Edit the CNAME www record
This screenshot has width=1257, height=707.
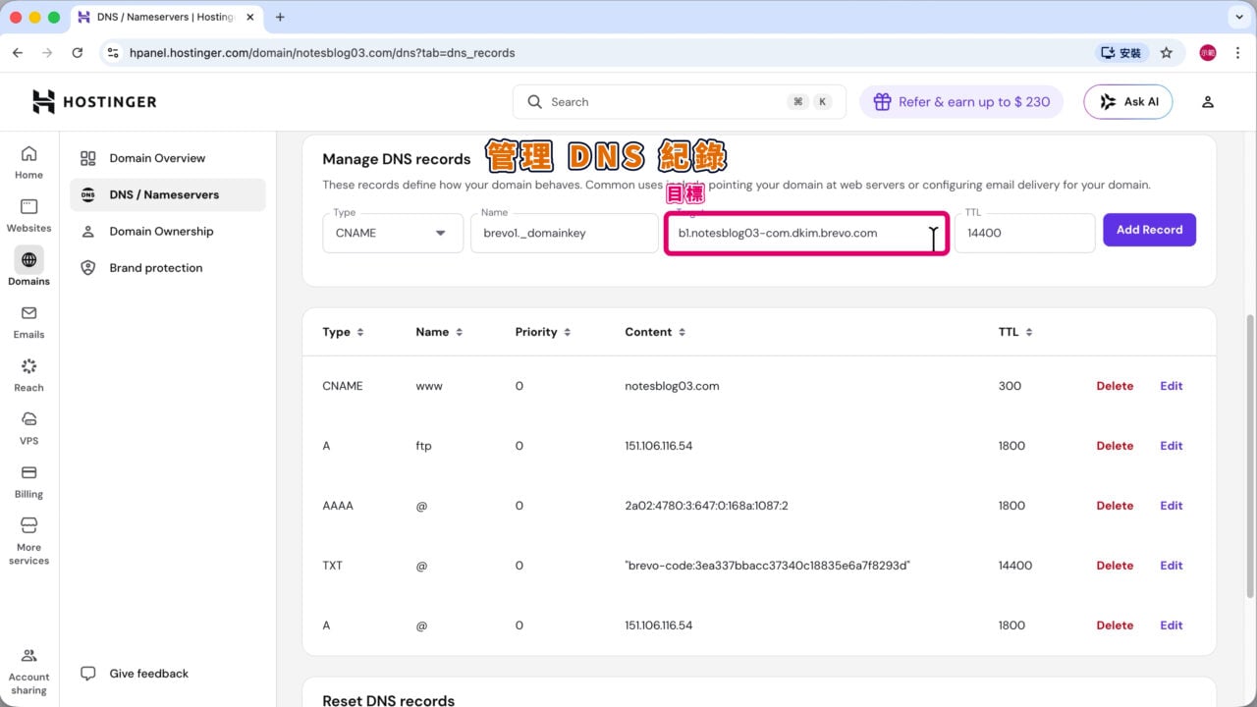[x=1172, y=386]
